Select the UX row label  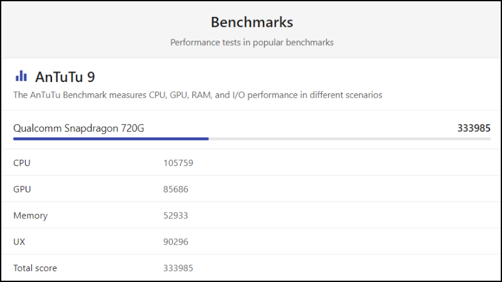(x=19, y=242)
